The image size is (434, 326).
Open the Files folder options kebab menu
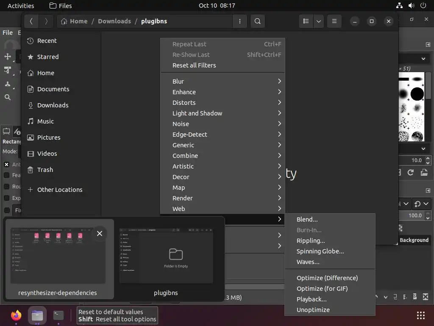coord(240,21)
